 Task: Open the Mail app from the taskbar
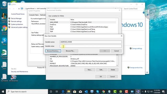pyautogui.click(x=80, y=92)
